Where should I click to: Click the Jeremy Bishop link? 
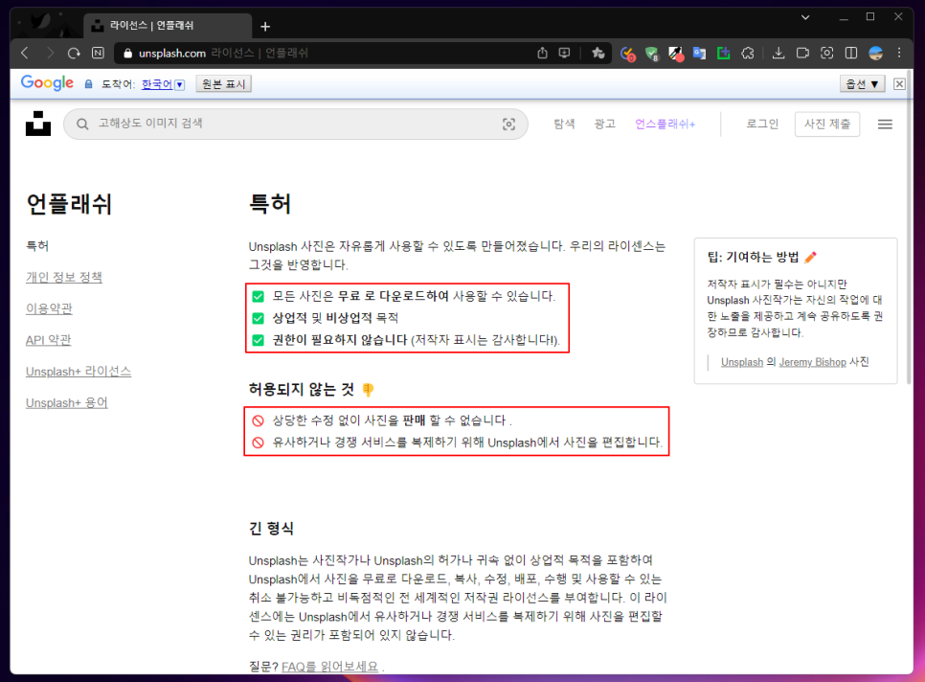812,362
